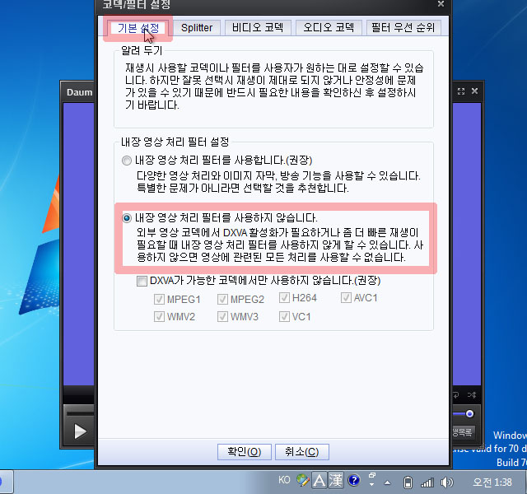
Task: Open the network signal tray icon
Action: pyautogui.click(x=427, y=482)
